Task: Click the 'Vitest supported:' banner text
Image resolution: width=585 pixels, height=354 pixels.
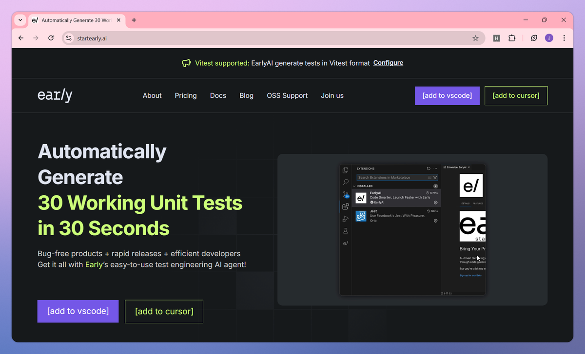Action: 222,63
